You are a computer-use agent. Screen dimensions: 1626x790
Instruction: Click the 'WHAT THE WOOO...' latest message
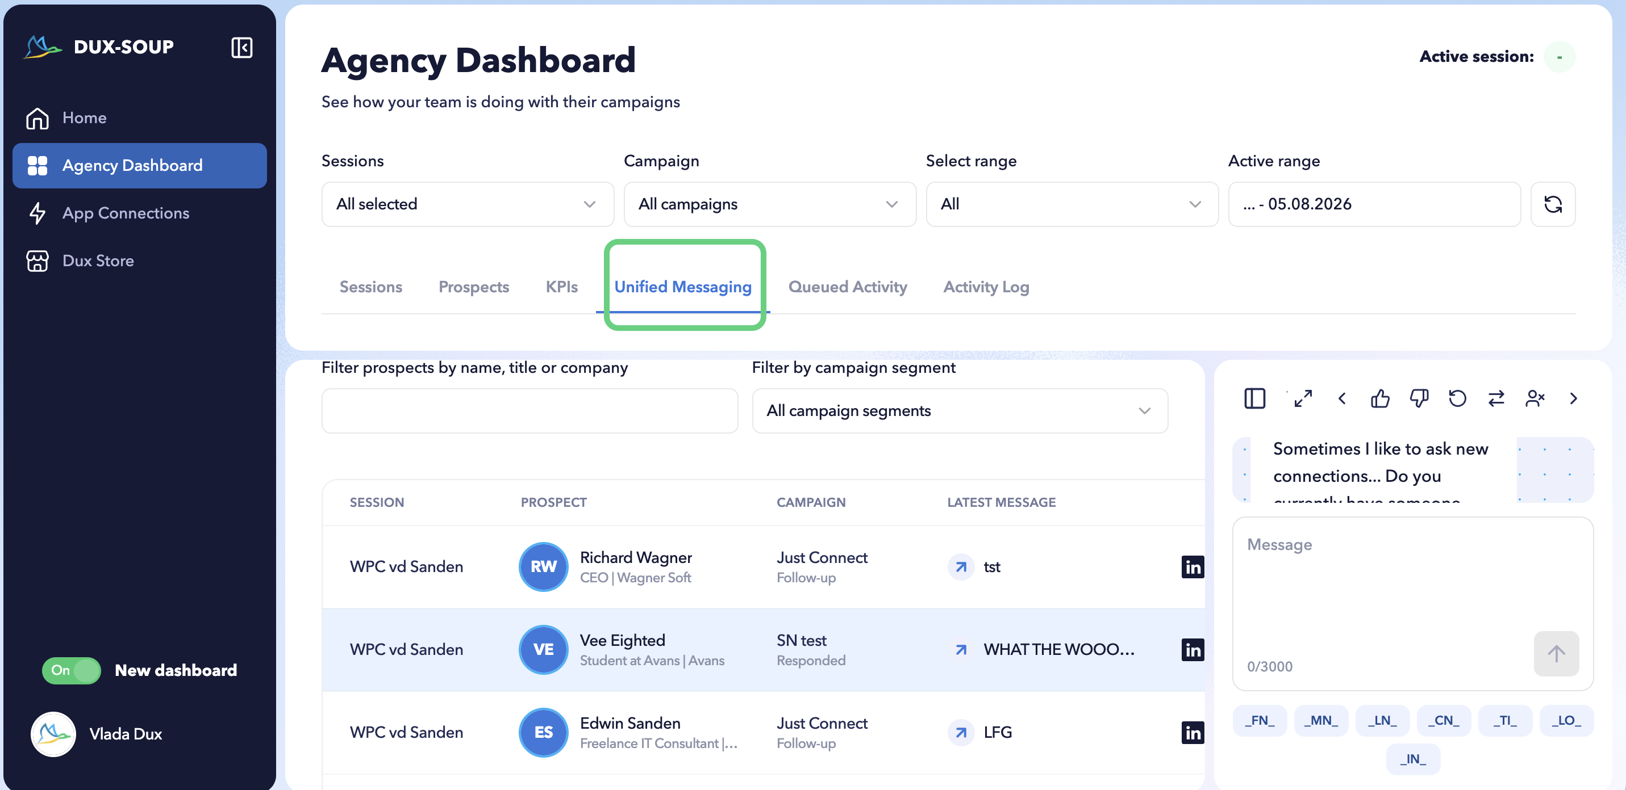tap(1058, 649)
